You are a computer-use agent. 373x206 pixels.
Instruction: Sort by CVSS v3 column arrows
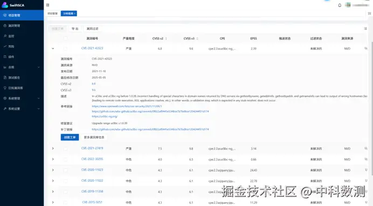click(x=197, y=38)
